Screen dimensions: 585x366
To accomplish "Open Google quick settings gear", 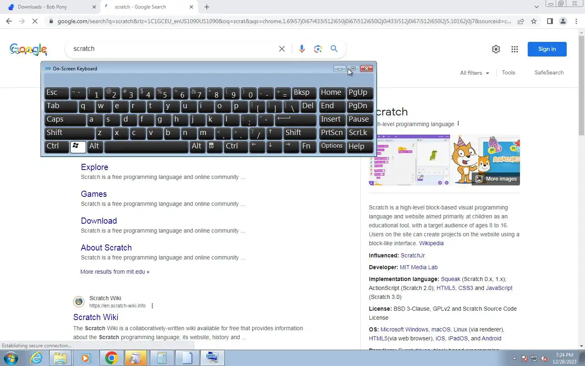I will pyautogui.click(x=496, y=49).
